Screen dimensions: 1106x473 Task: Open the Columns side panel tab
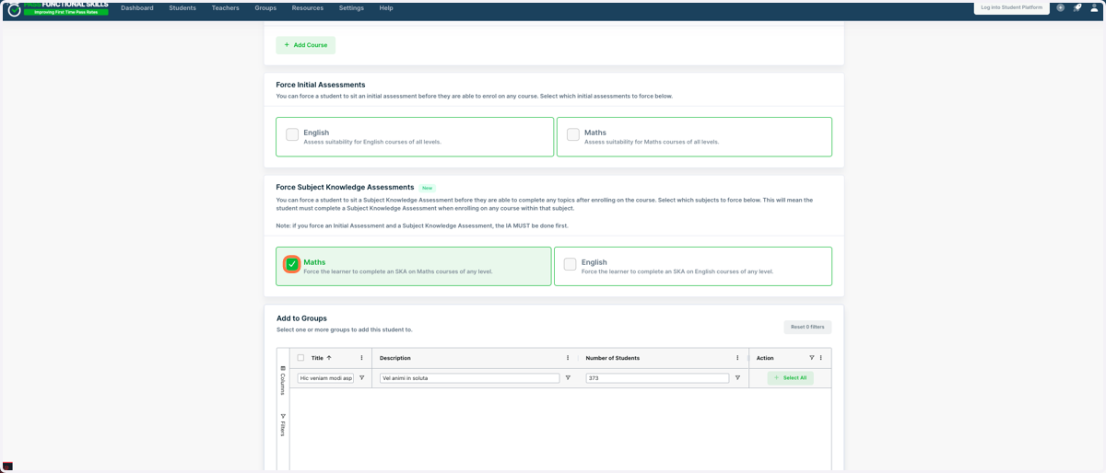[283, 380]
